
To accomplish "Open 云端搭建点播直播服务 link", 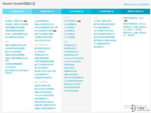I will (14, 64).
